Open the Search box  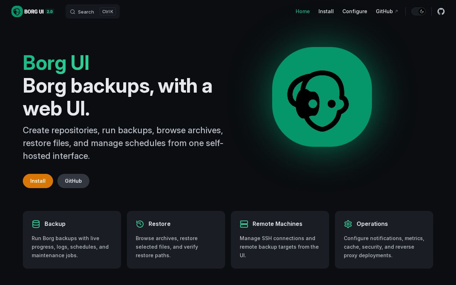93,11
